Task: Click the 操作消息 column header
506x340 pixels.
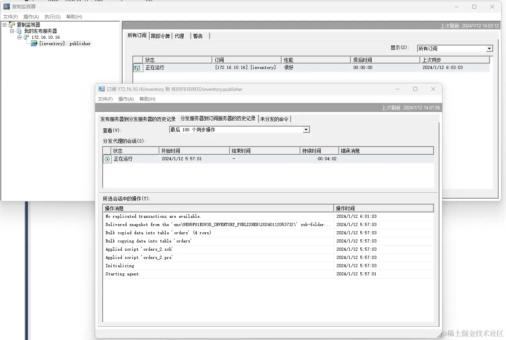Action: coord(219,208)
